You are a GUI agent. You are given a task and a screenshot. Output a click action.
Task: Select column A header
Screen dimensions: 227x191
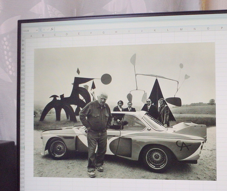31,36
